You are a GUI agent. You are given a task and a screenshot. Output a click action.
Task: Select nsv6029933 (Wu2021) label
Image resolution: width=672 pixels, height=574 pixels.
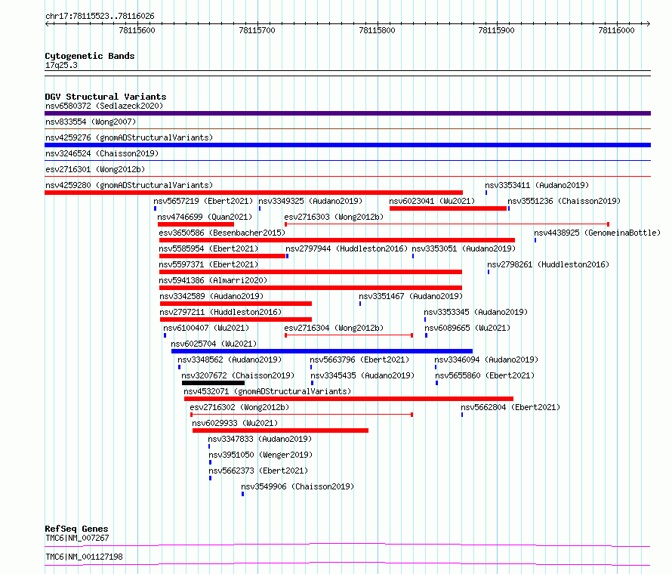point(235,423)
